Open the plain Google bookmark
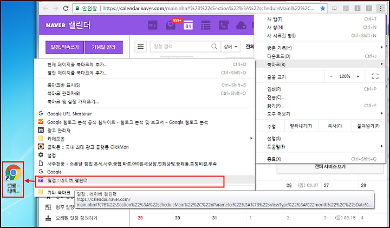Screen dimensions: 390x228 [145, 172]
